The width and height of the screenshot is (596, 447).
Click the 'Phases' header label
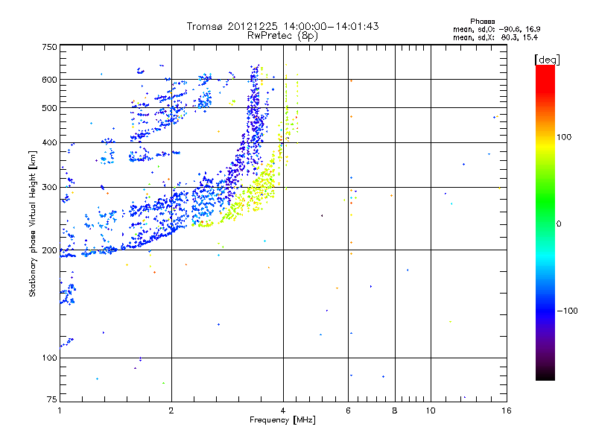(482, 22)
